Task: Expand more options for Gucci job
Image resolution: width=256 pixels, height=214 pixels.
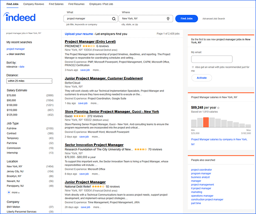Action: pyautogui.click(x=96, y=137)
